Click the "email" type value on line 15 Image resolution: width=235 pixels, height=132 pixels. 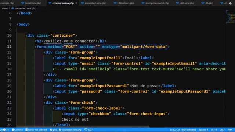87,63
